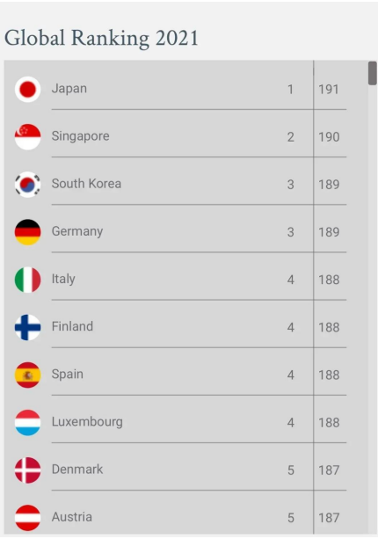This screenshot has width=378, height=539.
Task: Select the Singapore country name
Action: click(x=80, y=136)
